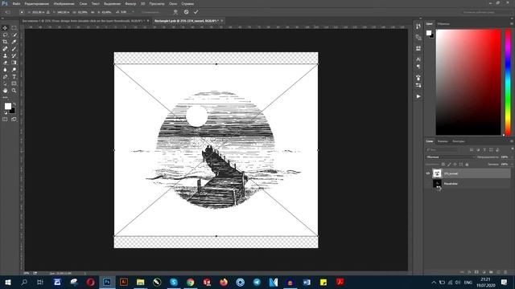
Task: Open the File menu
Action: [x=16, y=3]
